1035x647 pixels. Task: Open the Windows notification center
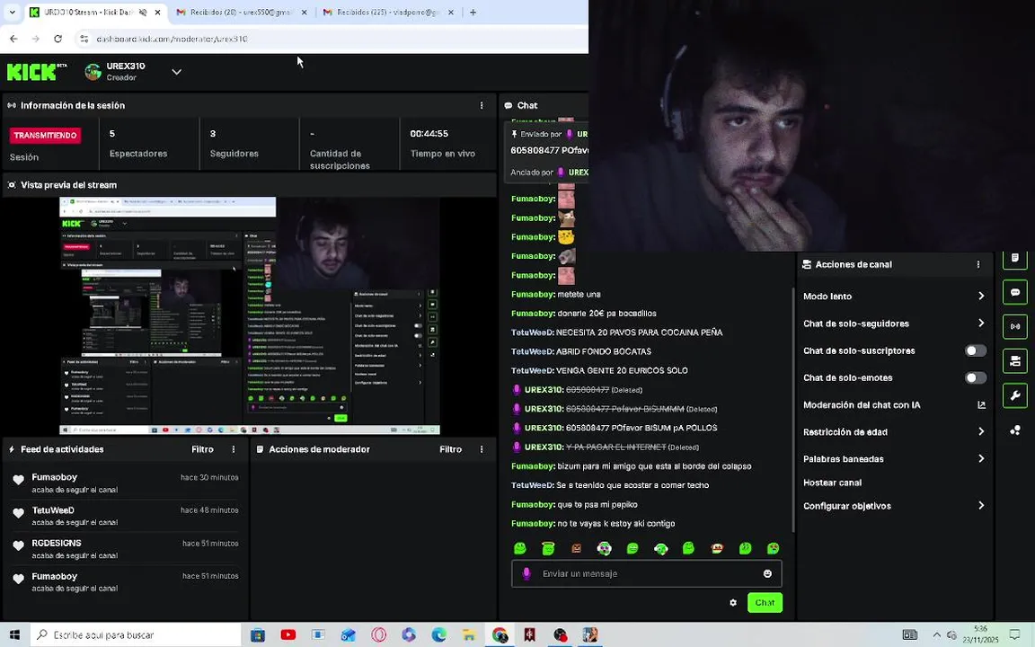pos(1015,634)
